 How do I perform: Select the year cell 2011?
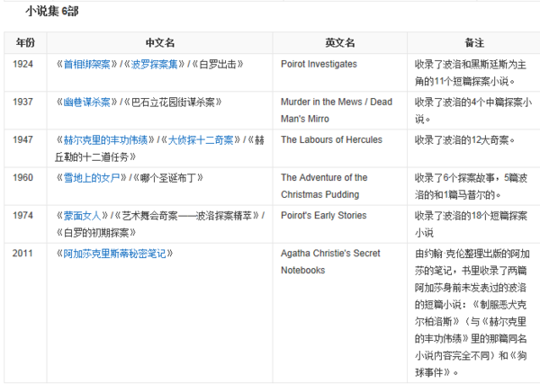(x=22, y=254)
